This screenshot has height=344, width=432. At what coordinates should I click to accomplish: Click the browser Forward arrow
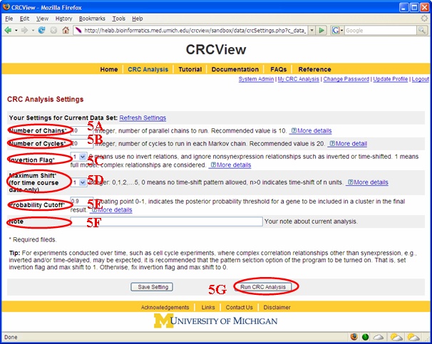coord(24,31)
